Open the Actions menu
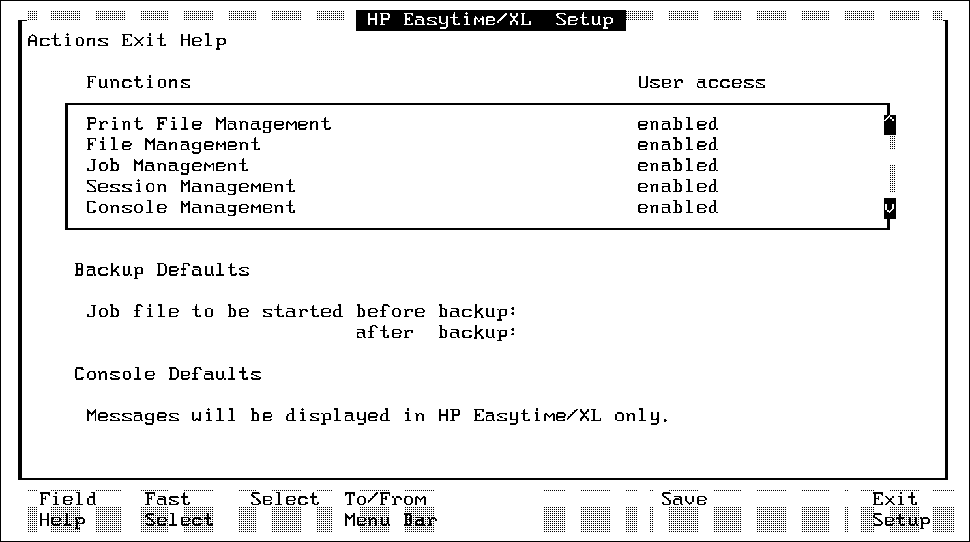Viewport: 970px width, 542px height. pyautogui.click(x=68, y=41)
